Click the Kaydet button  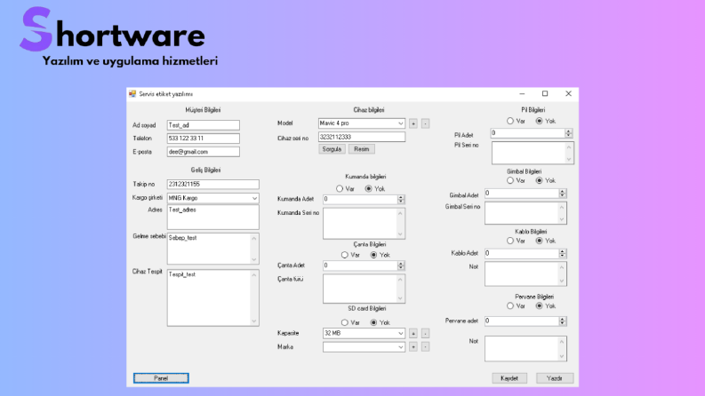(509, 378)
